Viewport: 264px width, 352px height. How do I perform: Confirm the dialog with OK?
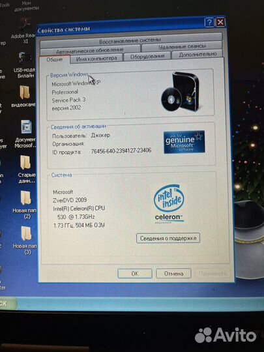[135, 273]
